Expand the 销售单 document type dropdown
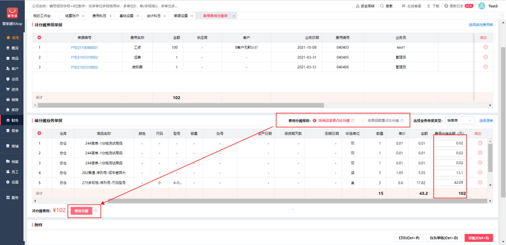 pyautogui.click(x=461, y=120)
